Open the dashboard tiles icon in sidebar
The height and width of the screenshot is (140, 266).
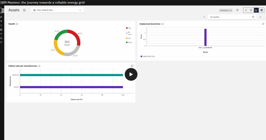[x=1, y=30]
